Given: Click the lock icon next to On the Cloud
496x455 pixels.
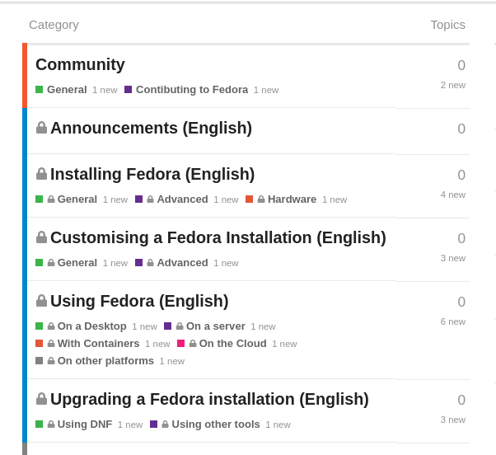Looking at the screenshot, I should click(x=193, y=343).
